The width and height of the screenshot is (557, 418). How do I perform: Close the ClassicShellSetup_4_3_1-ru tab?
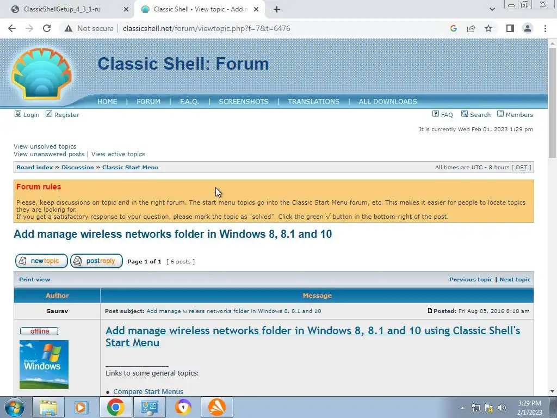[126, 10]
